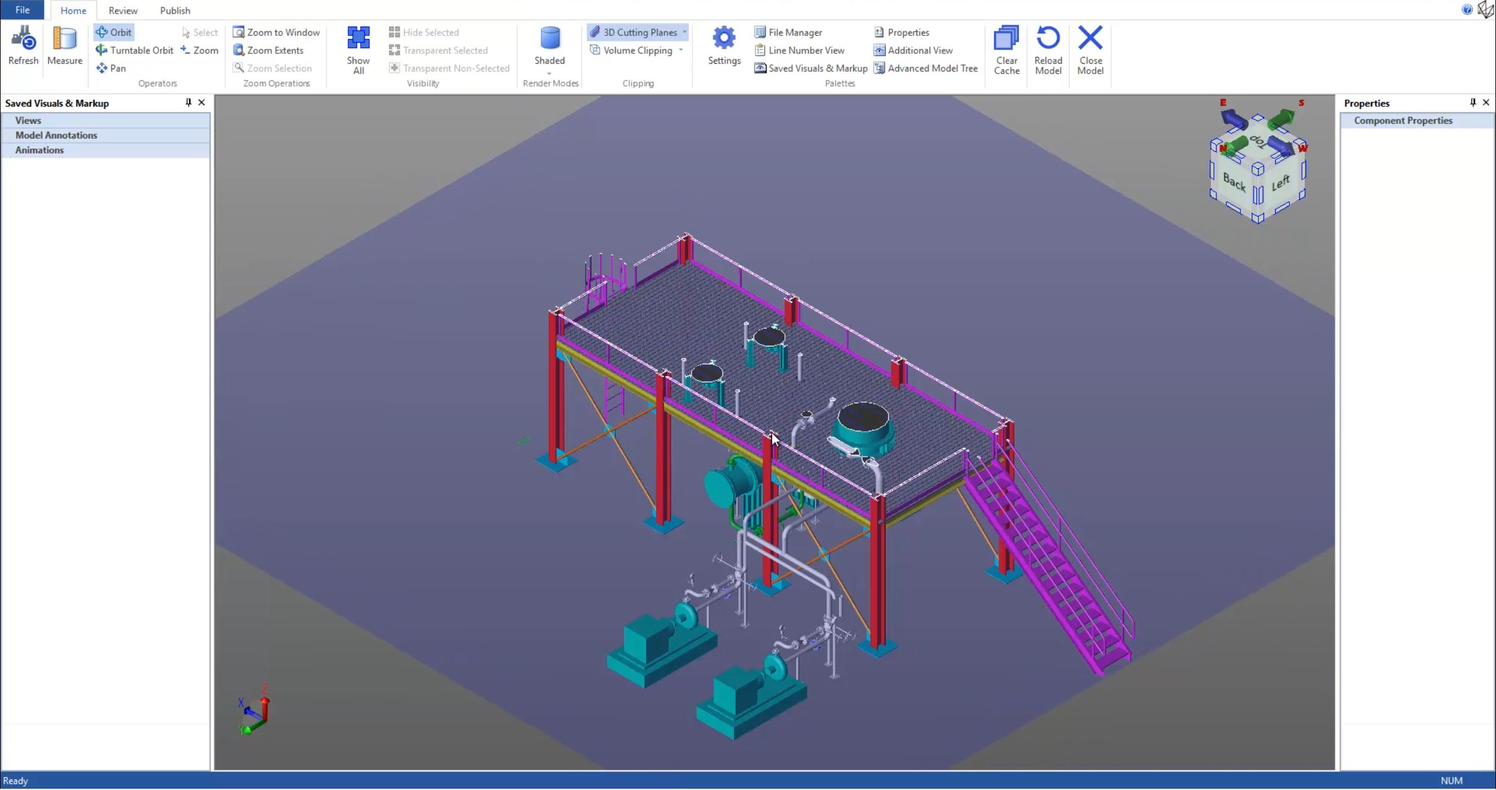Switch to the Review ribbon tab
1496x790 pixels.
pos(123,11)
